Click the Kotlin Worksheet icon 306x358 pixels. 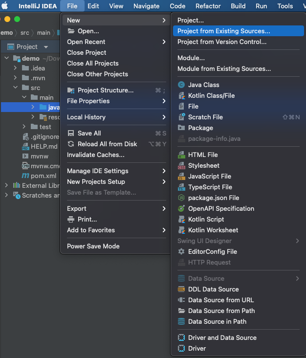tap(181, 230)
